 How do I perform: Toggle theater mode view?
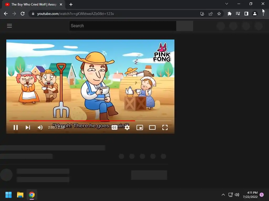coord(152,127)
